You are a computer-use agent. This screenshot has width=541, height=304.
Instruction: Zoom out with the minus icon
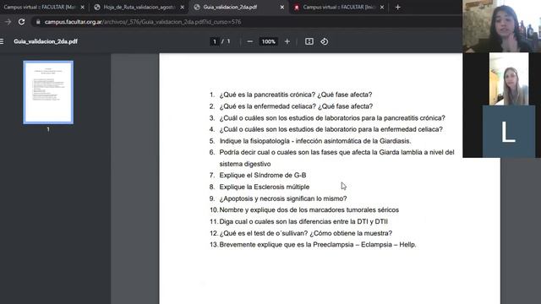coord(250,41)
